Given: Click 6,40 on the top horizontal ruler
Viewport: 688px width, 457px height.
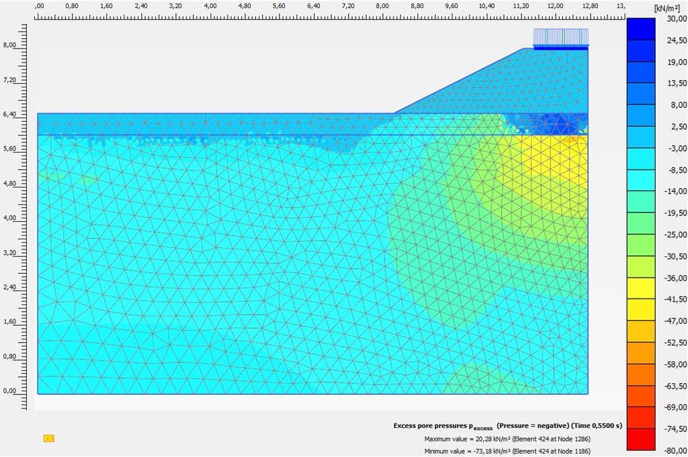Looking at the screenshot, I should (313, 6).
